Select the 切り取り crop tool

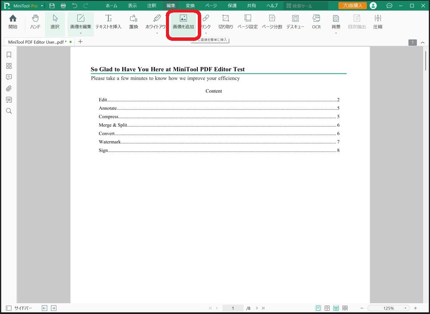tap(226, 22)
